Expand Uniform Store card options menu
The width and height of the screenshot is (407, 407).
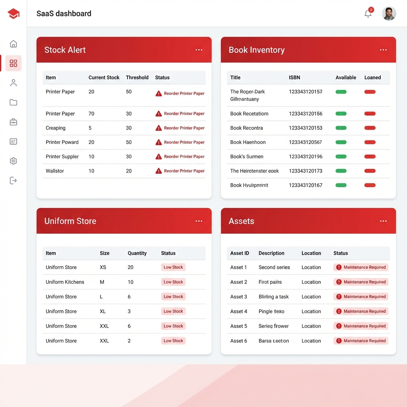pos(199,221)
